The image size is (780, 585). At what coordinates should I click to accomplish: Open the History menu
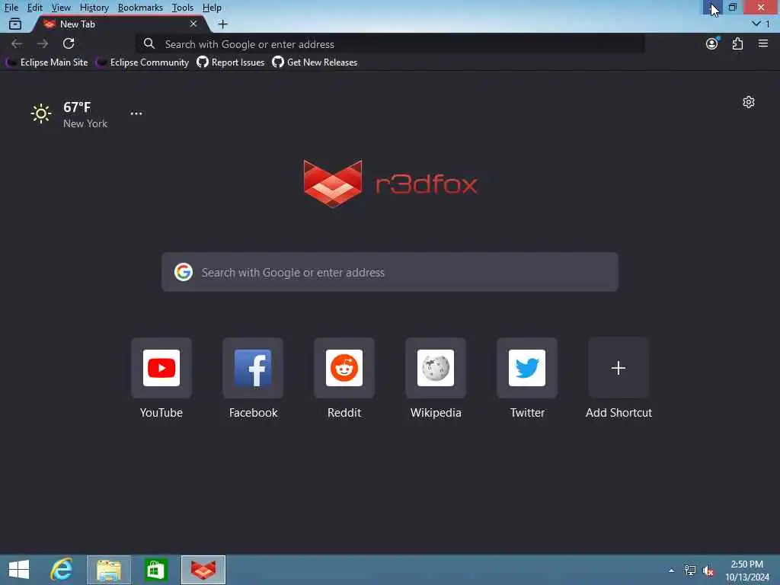coord(94,8)
